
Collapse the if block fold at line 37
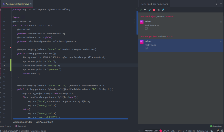tap(11, 97)
